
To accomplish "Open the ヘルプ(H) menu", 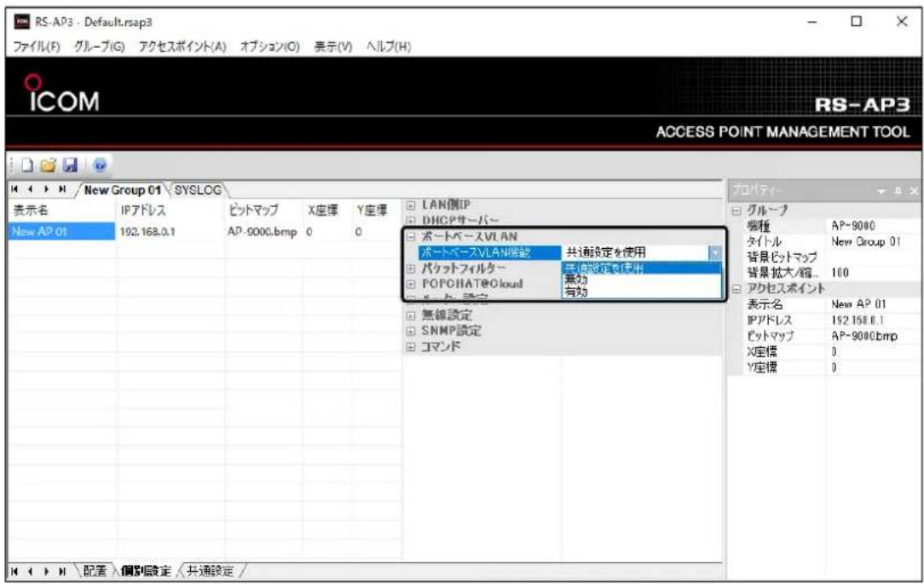I will click(x=389, y=47).
